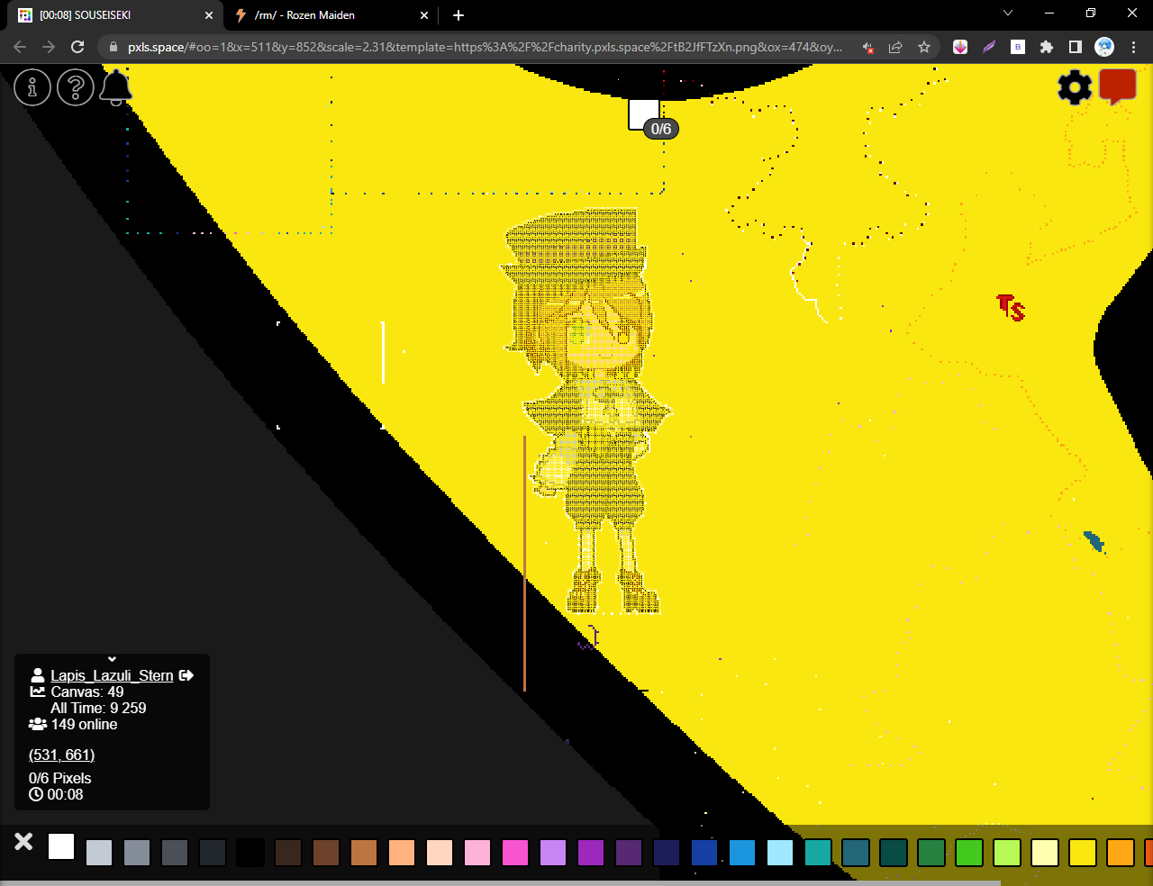The image size is (1153, 886).
Task: Switch to the /rm/ - Rozen Maiden tab
Action: tap(331, 15)
